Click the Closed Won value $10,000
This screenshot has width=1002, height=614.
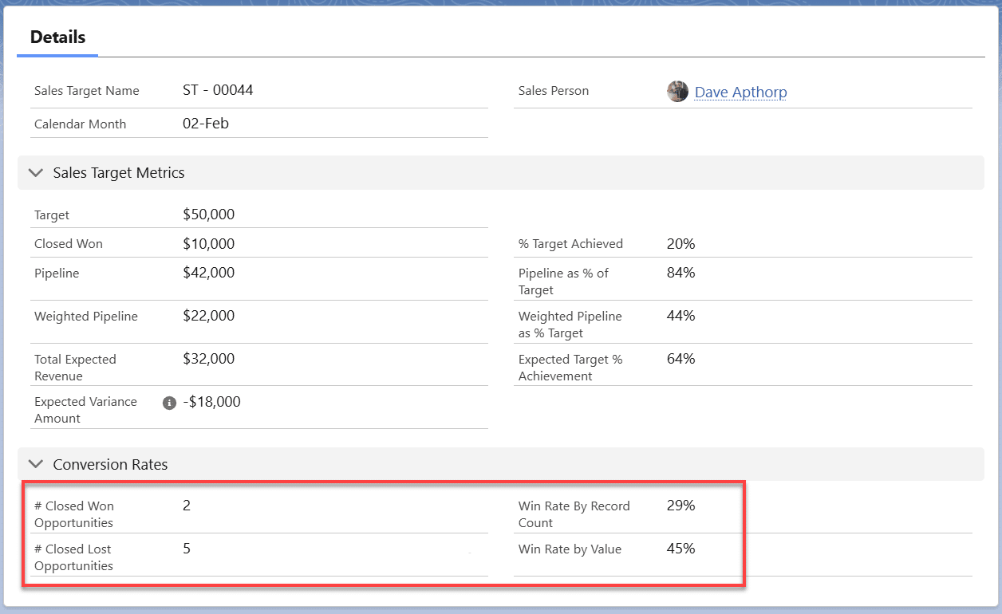point(208,243)
